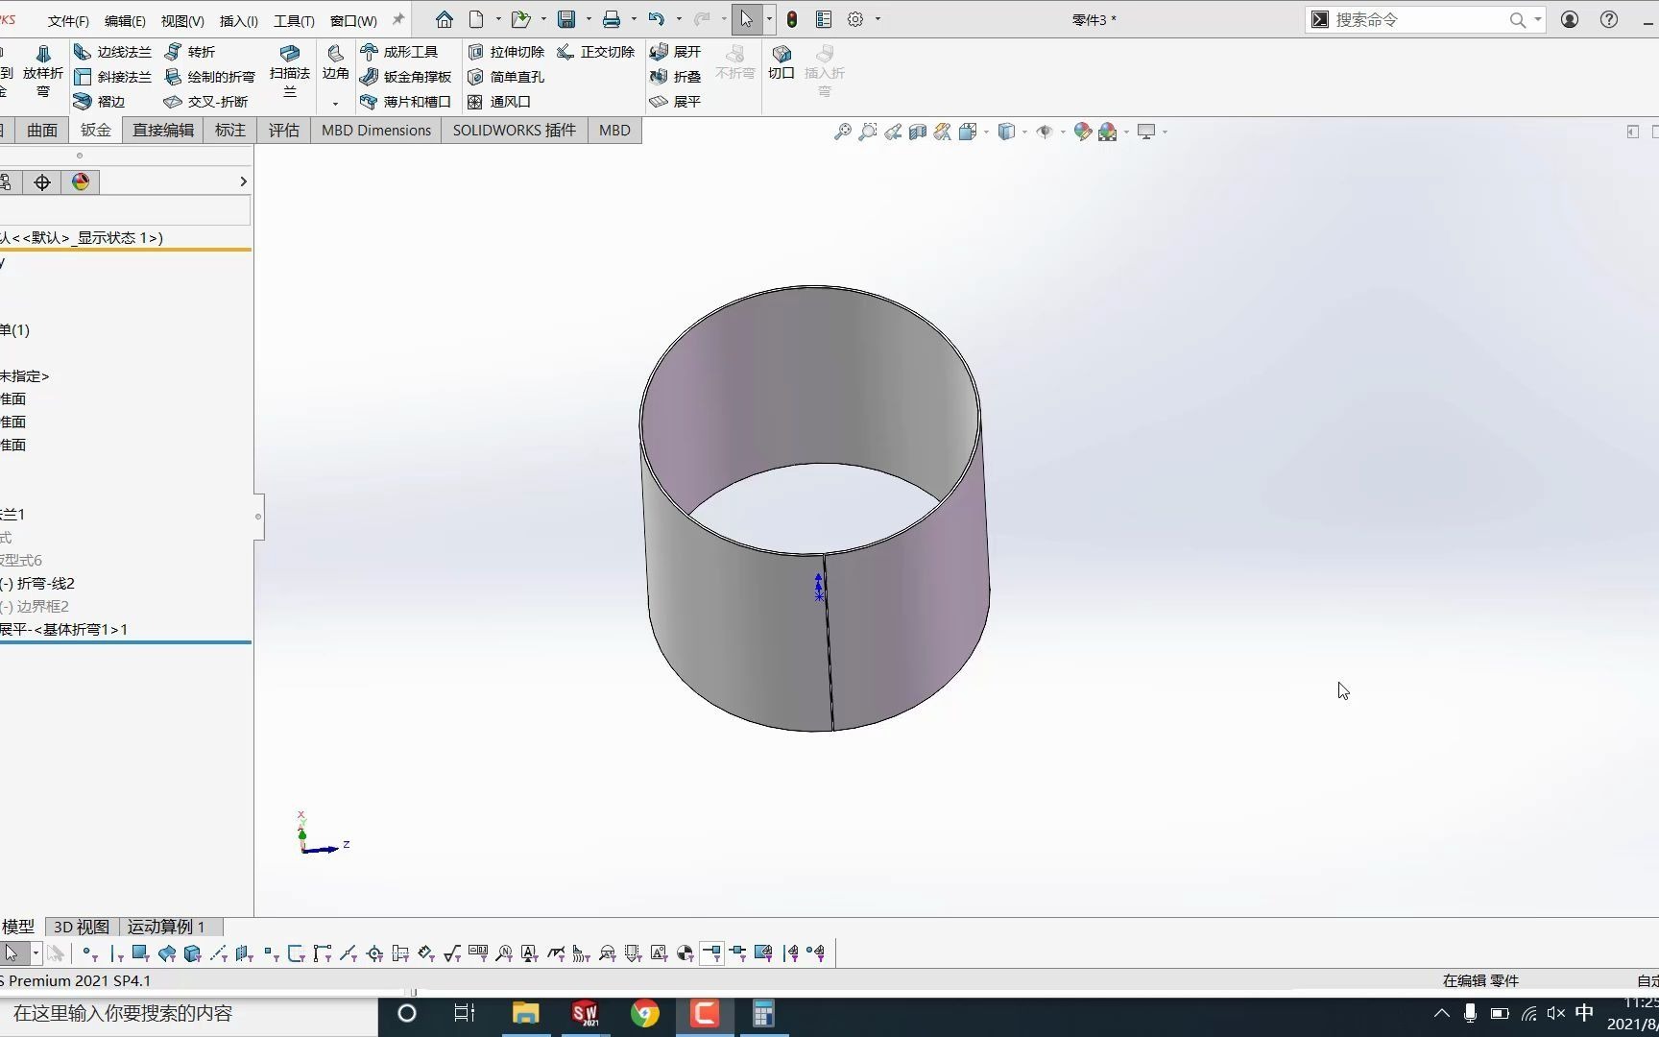Switch to the 评估 ribbon tab
The height and width of the screenshot is (1037, 1659).
point(283,130)
